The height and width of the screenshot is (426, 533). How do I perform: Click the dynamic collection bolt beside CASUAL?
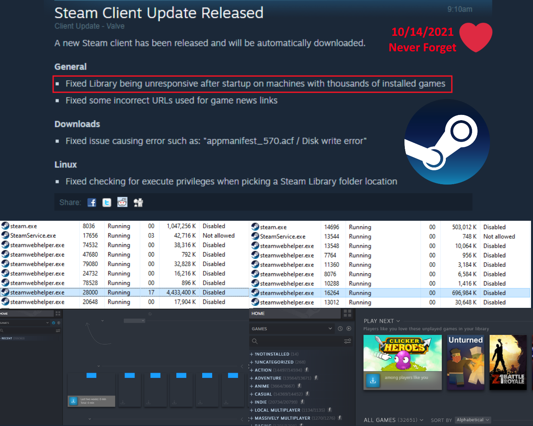coord(307,394)
